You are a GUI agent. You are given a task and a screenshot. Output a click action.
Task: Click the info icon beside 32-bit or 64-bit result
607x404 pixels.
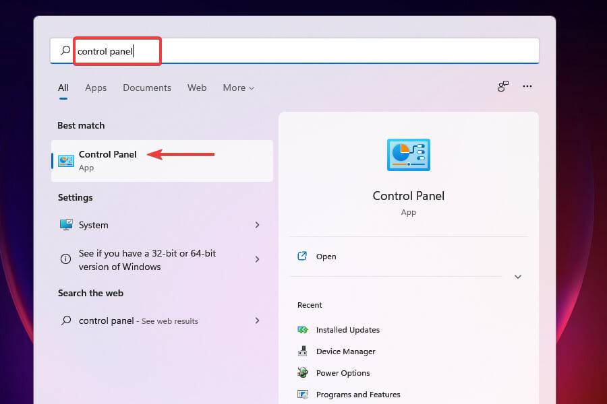point(66,259)
